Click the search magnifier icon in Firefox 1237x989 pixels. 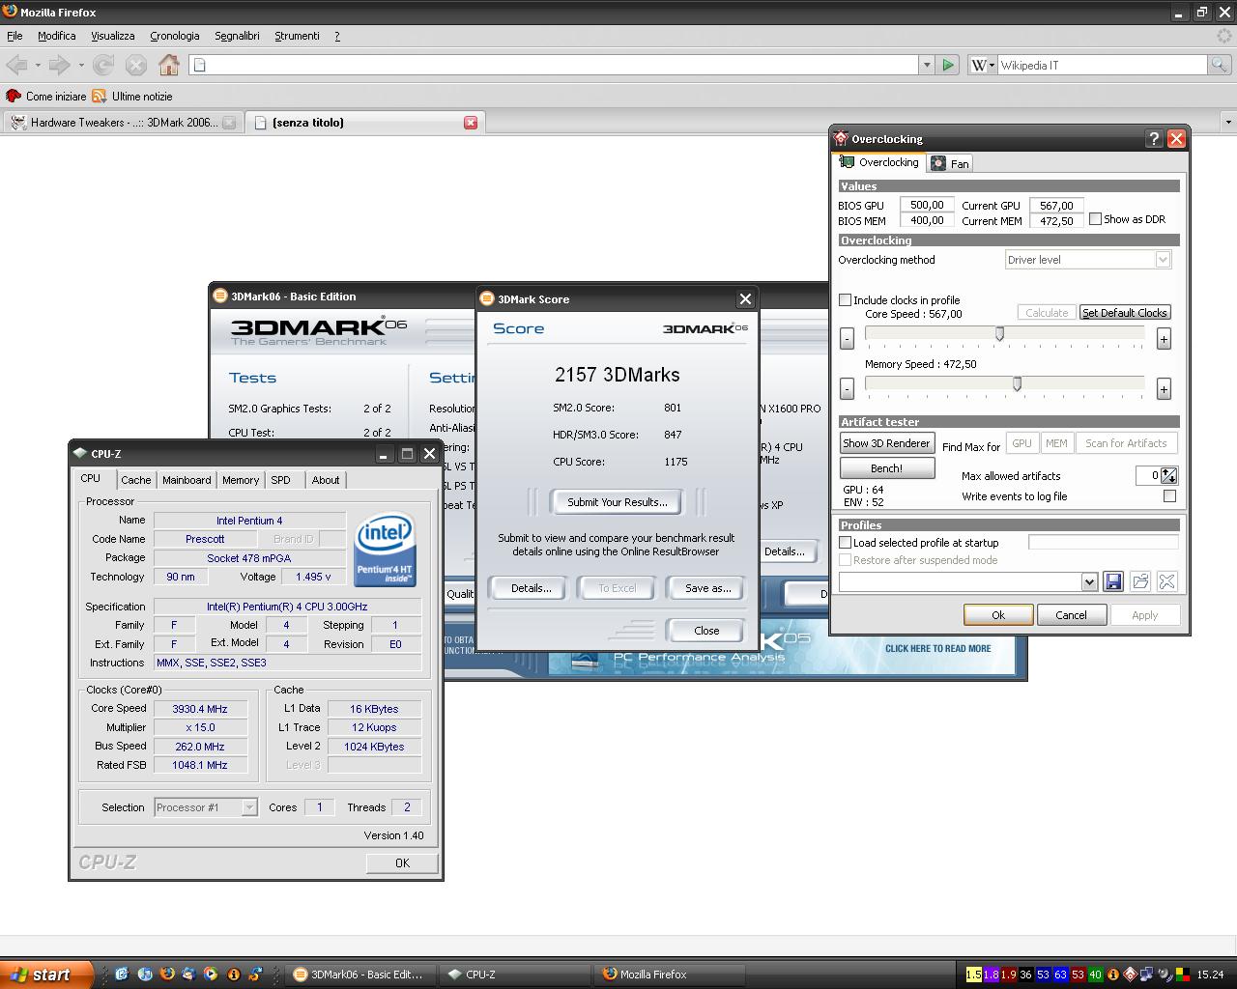(x=1220, y=65)
